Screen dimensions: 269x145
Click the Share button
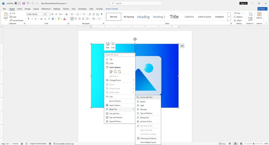262,9
